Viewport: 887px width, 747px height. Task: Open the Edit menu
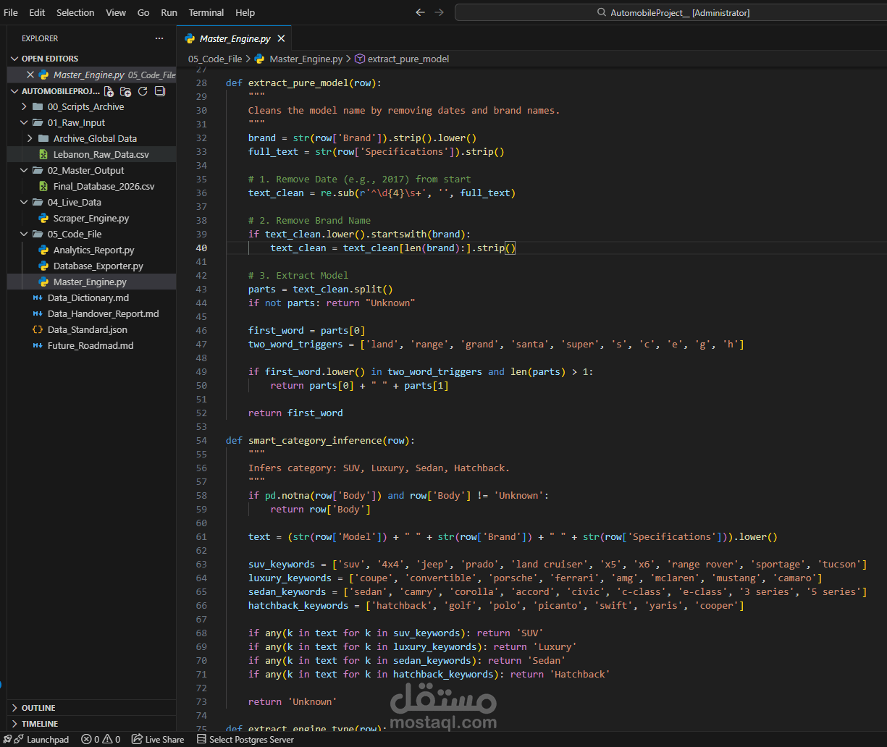pos(37,12)
